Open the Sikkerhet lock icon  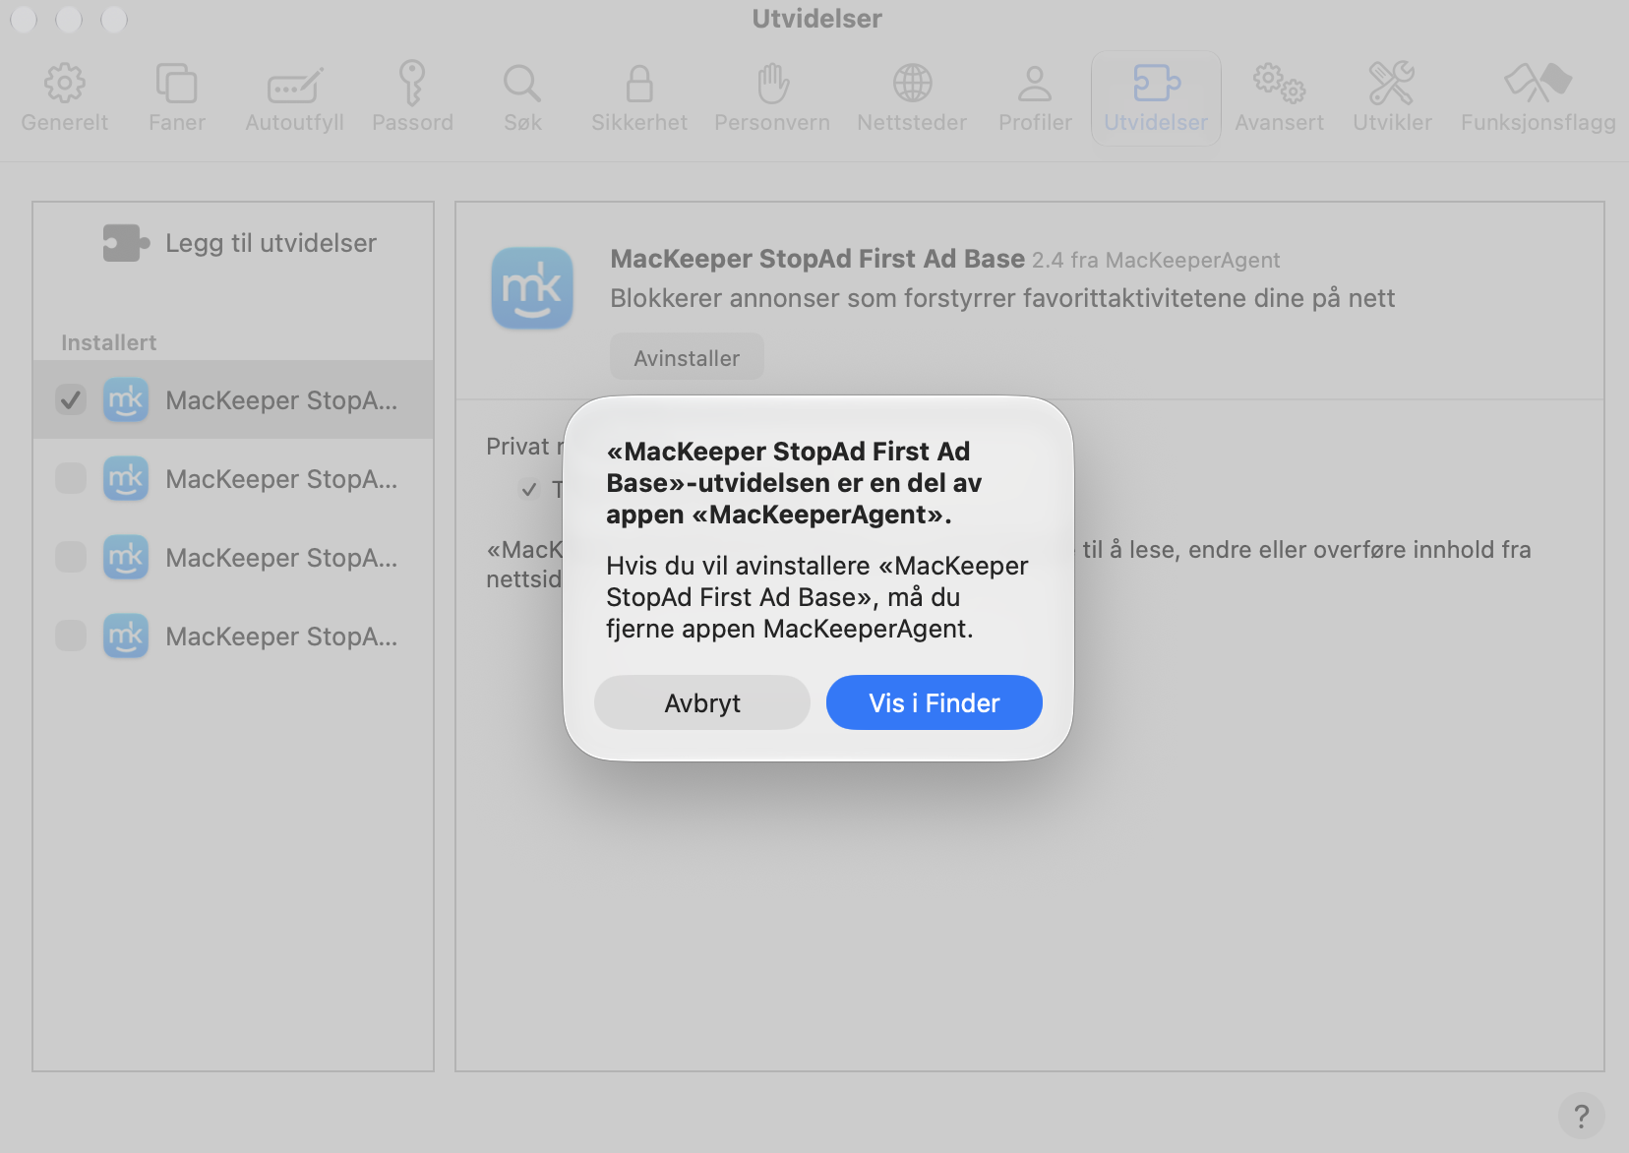point(639,84)
